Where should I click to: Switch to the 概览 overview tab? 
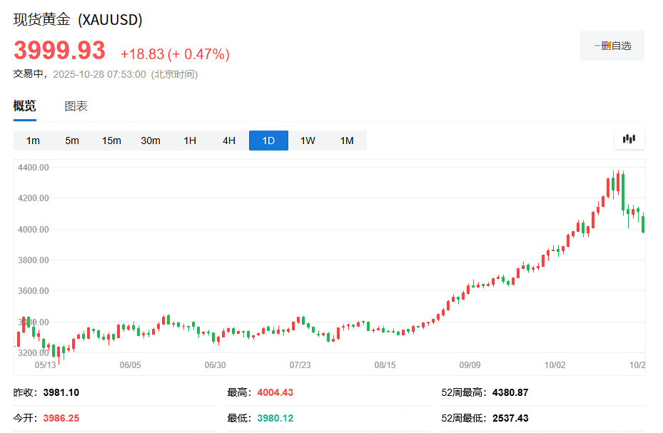tap(24, 106)
